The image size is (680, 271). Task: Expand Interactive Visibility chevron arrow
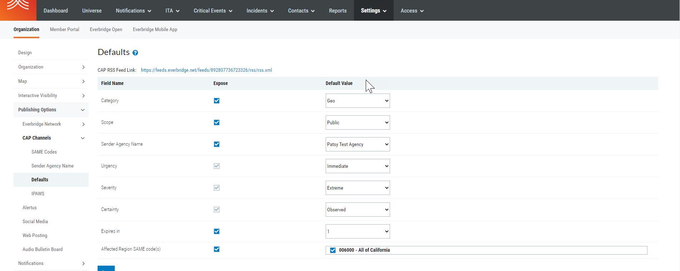(83, 96)
